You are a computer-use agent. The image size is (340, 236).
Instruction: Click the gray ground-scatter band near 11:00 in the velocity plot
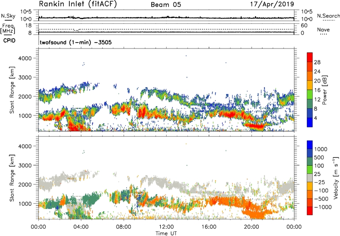(x=155, y=181)
